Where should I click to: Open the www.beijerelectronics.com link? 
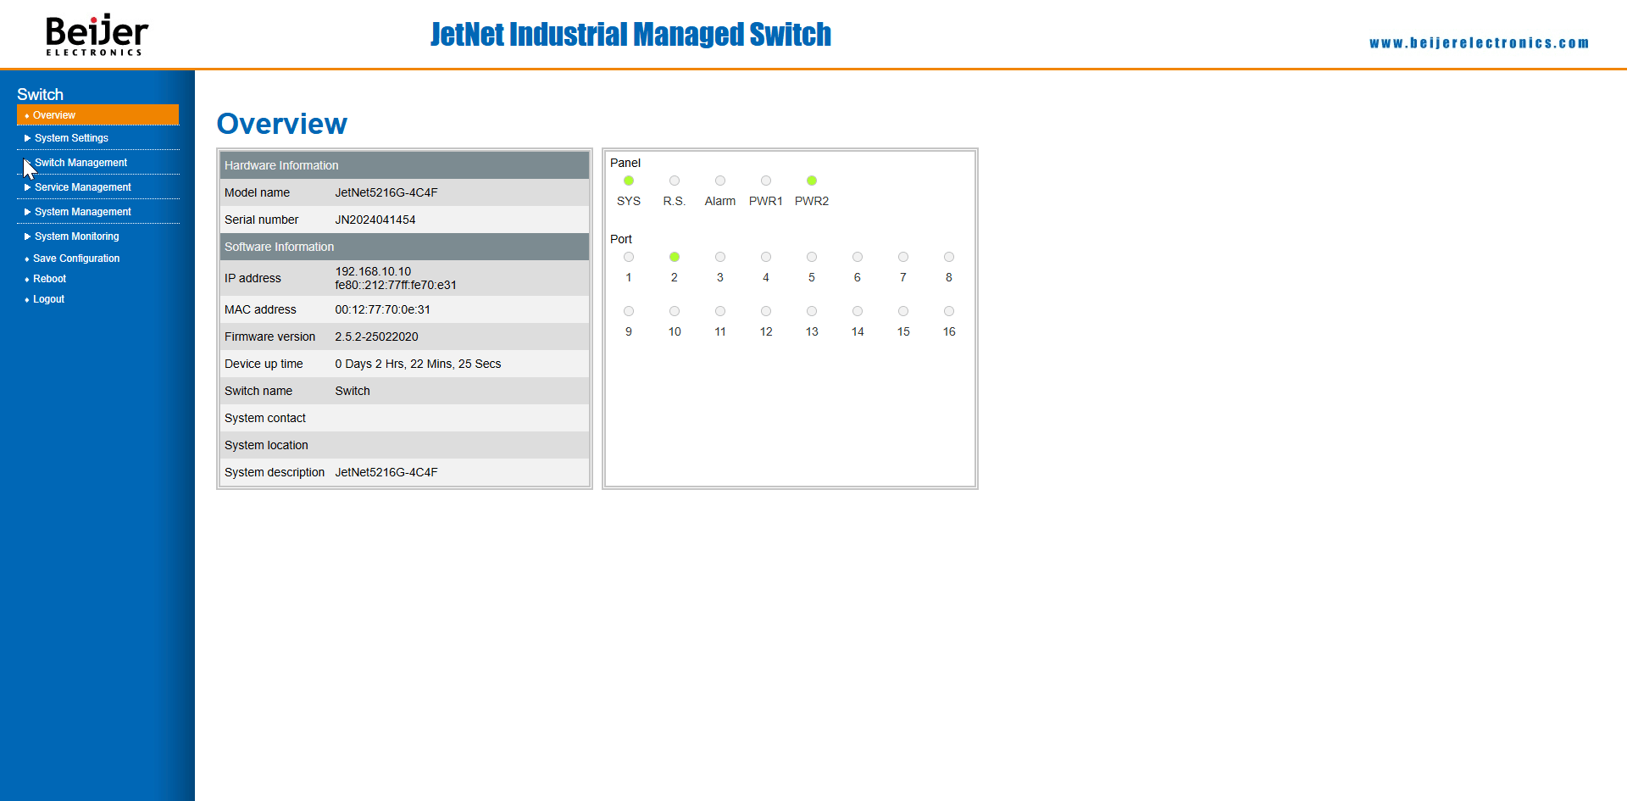[x=1479, y=42]
